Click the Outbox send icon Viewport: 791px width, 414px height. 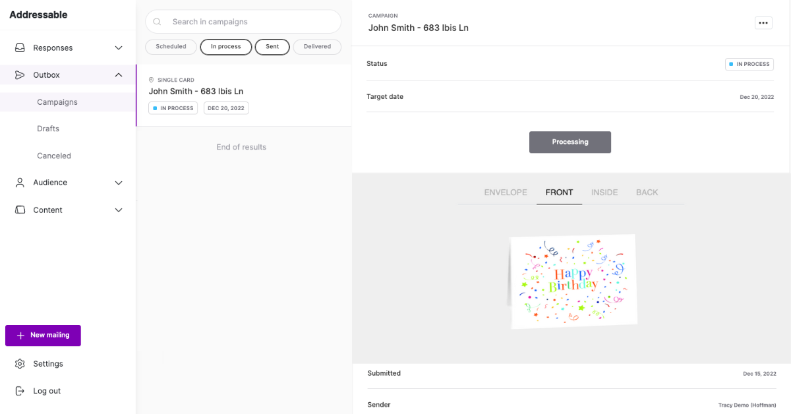[20, 74]
